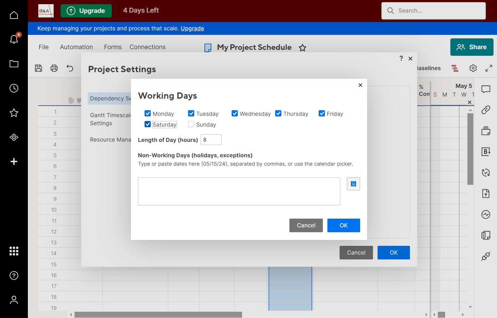
Task: Click the Undo arrow in toolbar
Action: pos(70,68)
